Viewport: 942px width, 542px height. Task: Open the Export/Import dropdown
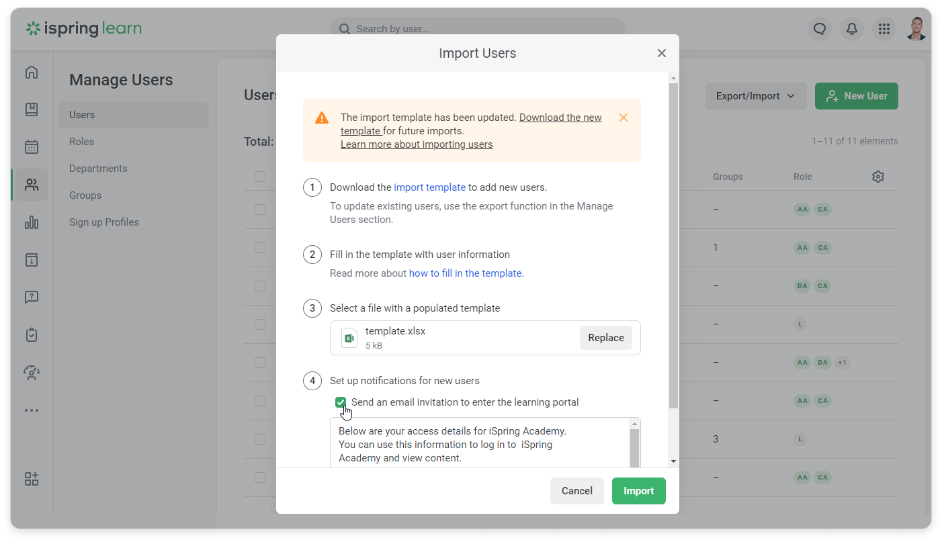755,96
